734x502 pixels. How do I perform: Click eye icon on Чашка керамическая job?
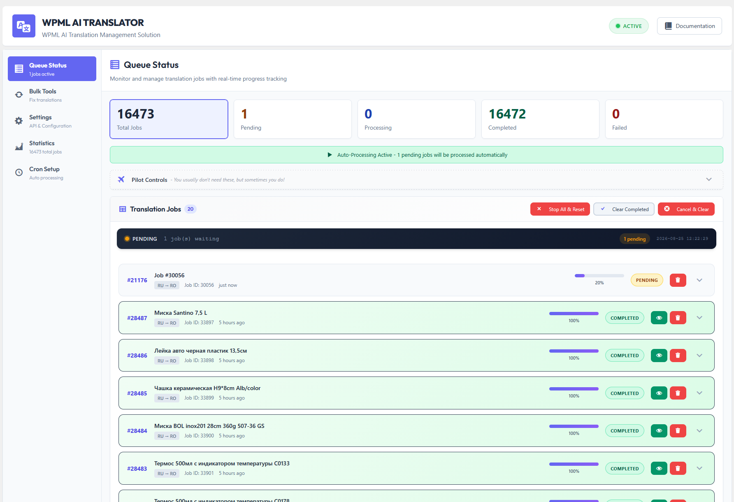click(659, 393)
